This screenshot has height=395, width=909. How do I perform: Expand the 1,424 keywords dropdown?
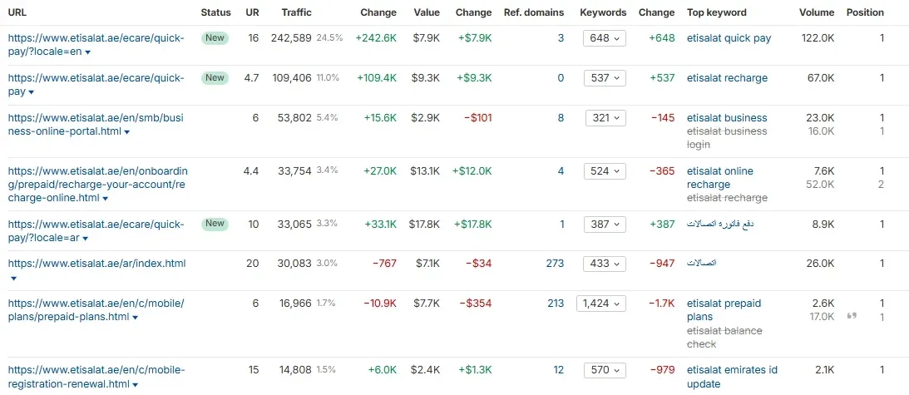coord(601,304)
